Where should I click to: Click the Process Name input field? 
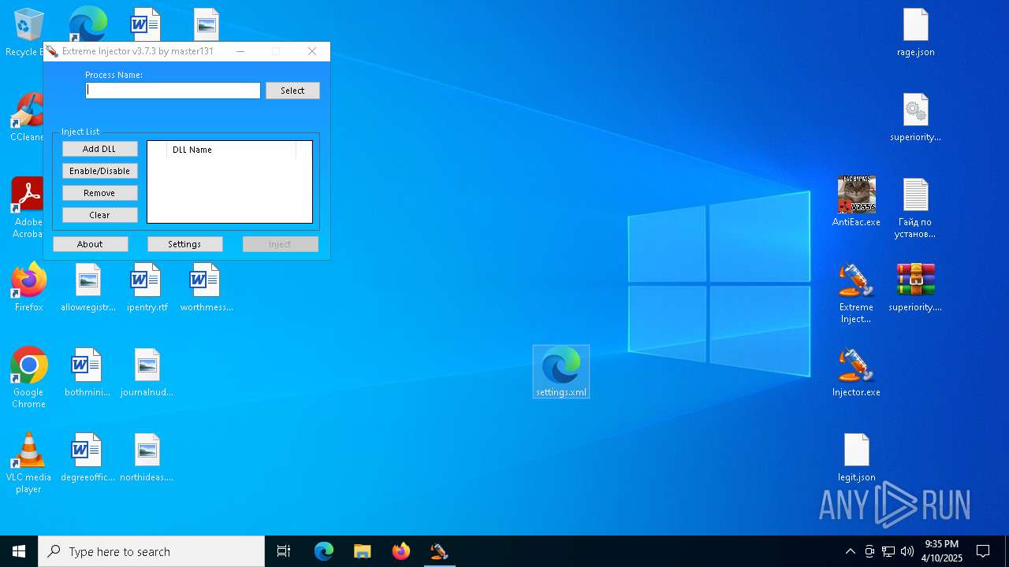pyautogui.click(x=173, y=91)
